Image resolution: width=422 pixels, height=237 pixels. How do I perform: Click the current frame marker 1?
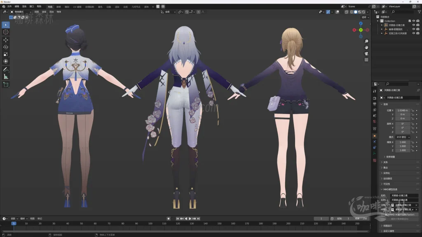click(x=14, y=223)
